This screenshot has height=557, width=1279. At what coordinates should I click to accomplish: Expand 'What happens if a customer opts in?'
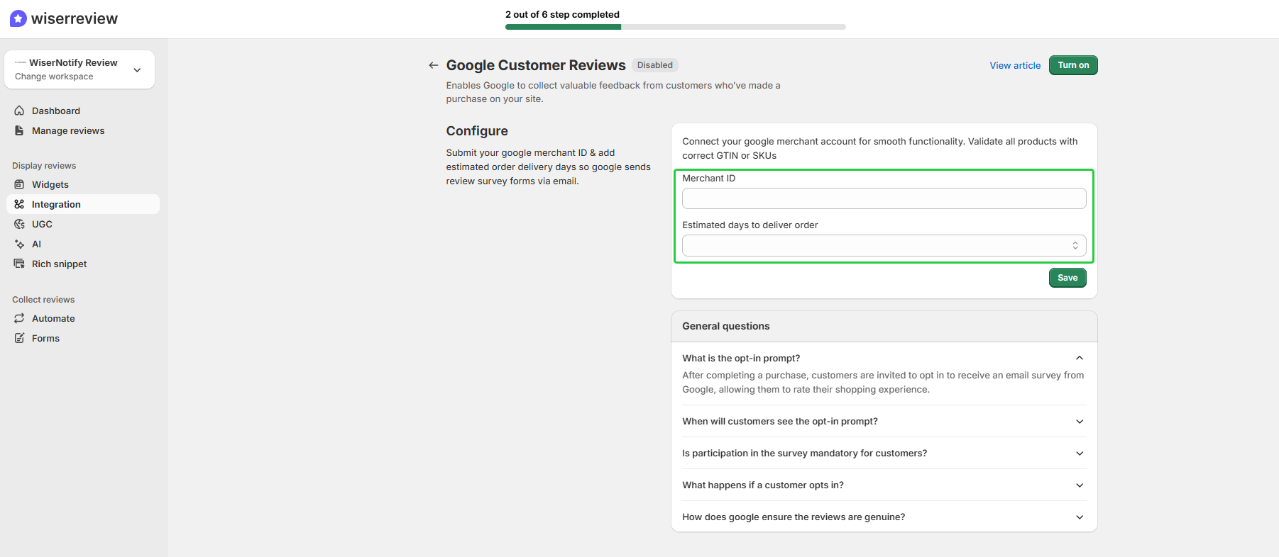click(884, 485)
